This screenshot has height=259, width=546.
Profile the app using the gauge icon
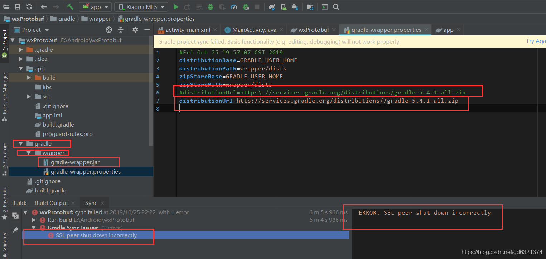[234, 6]
